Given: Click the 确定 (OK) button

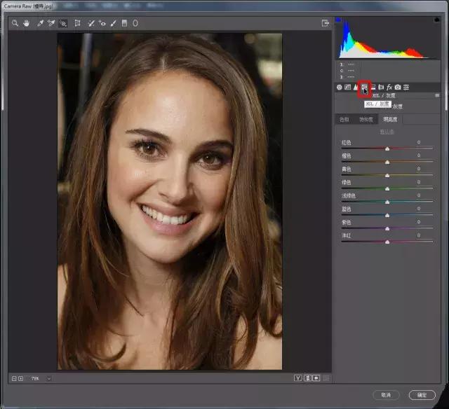Looking at the screenshot, I should pyautogui.click(x=422, y=395).
